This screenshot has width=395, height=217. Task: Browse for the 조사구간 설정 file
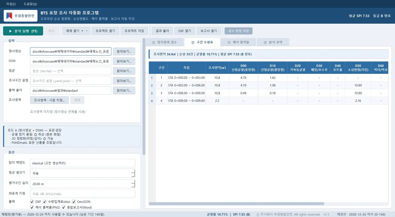click(124, 81)
